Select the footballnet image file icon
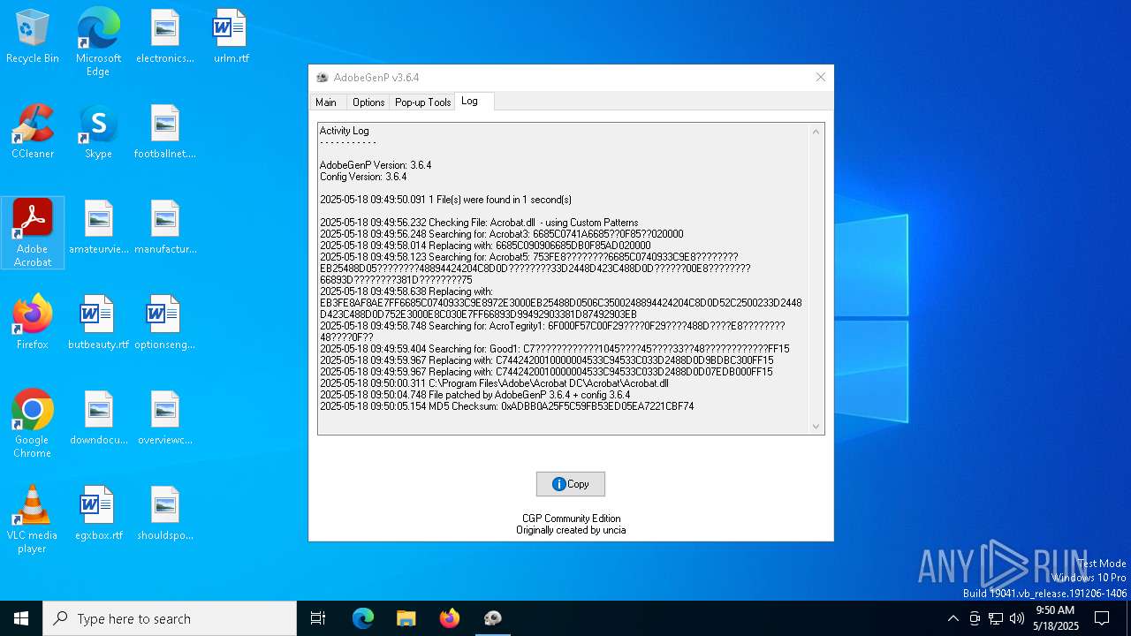 pos(164,132)
